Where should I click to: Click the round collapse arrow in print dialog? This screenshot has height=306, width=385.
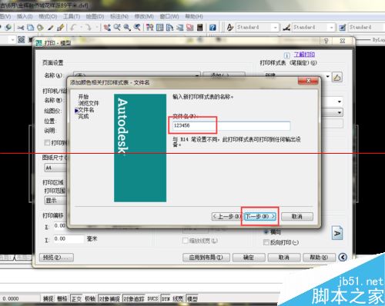coord(343,257)
